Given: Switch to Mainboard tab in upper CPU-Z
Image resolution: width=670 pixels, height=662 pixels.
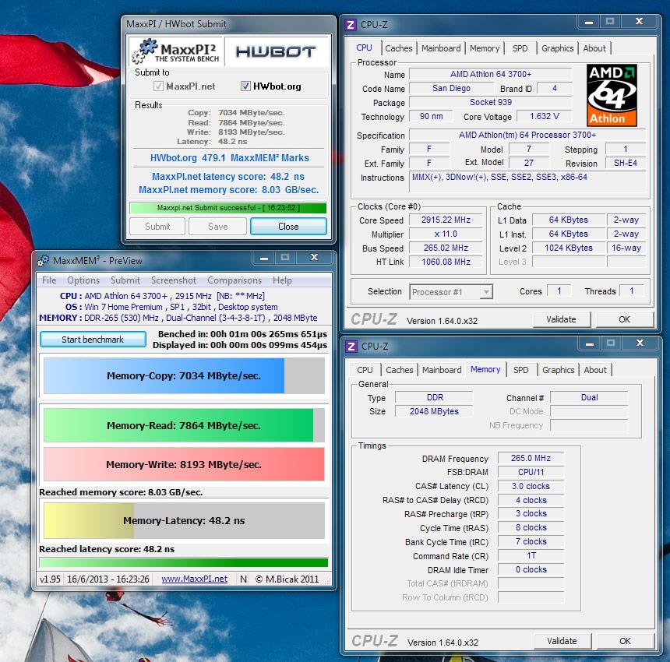Looking at the screenshot, I should click(x=441, y=48).
